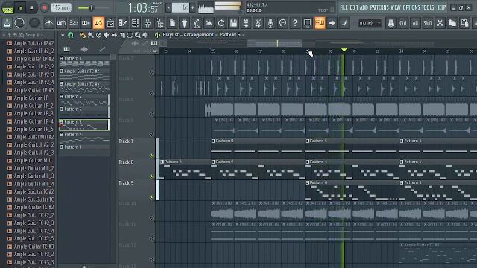This screenshot has height=268, width=477.
Task: Open the EDIT menu
Action: [x=354, y=7]
